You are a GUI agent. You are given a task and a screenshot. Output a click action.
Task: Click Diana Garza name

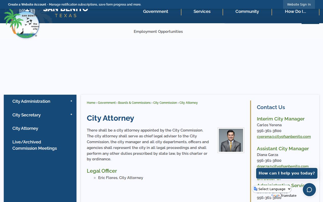tap(267, 155)
